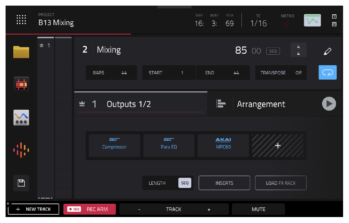Image resolution: width=349 pixels, height=223 pixels.
Task: Click the green automation icon
Action: (312, 20)
